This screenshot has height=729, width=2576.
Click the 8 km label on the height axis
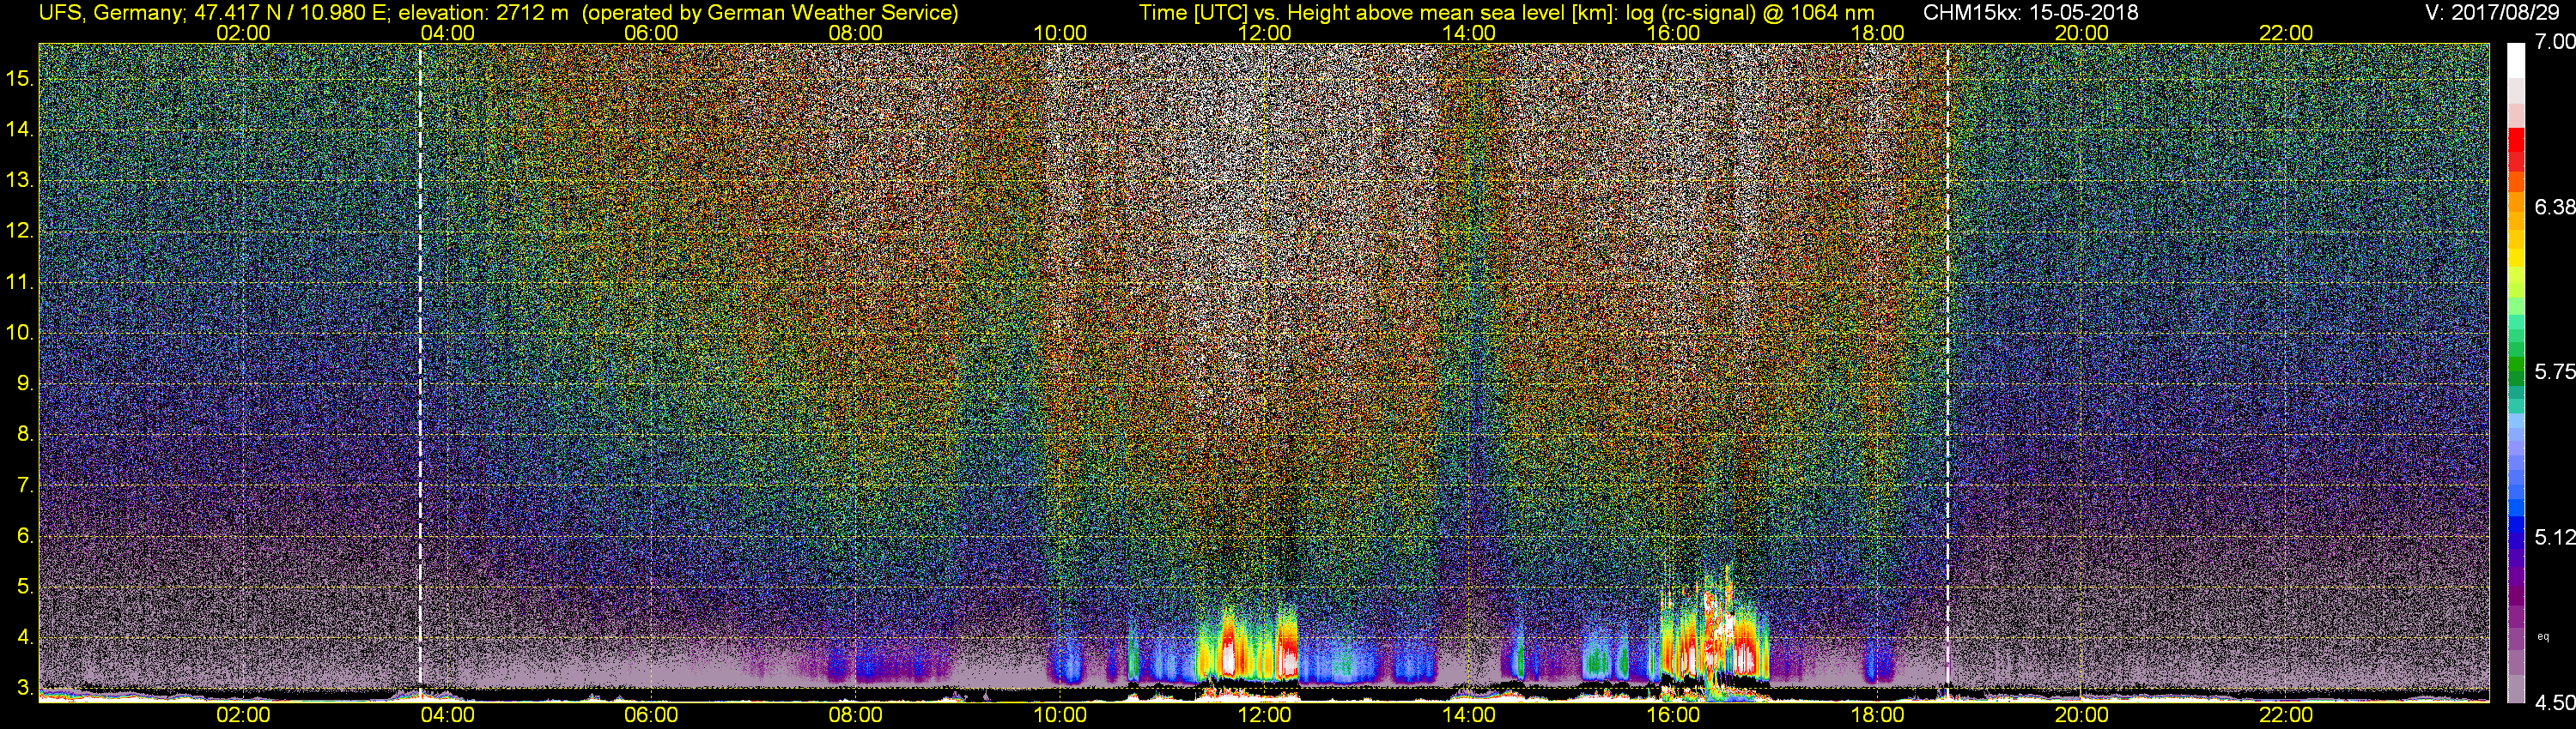click(25, 435)
